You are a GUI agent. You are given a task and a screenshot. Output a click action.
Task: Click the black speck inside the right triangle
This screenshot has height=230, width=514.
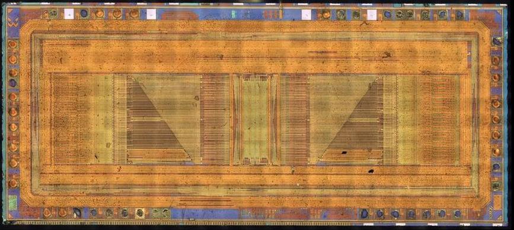344,152
